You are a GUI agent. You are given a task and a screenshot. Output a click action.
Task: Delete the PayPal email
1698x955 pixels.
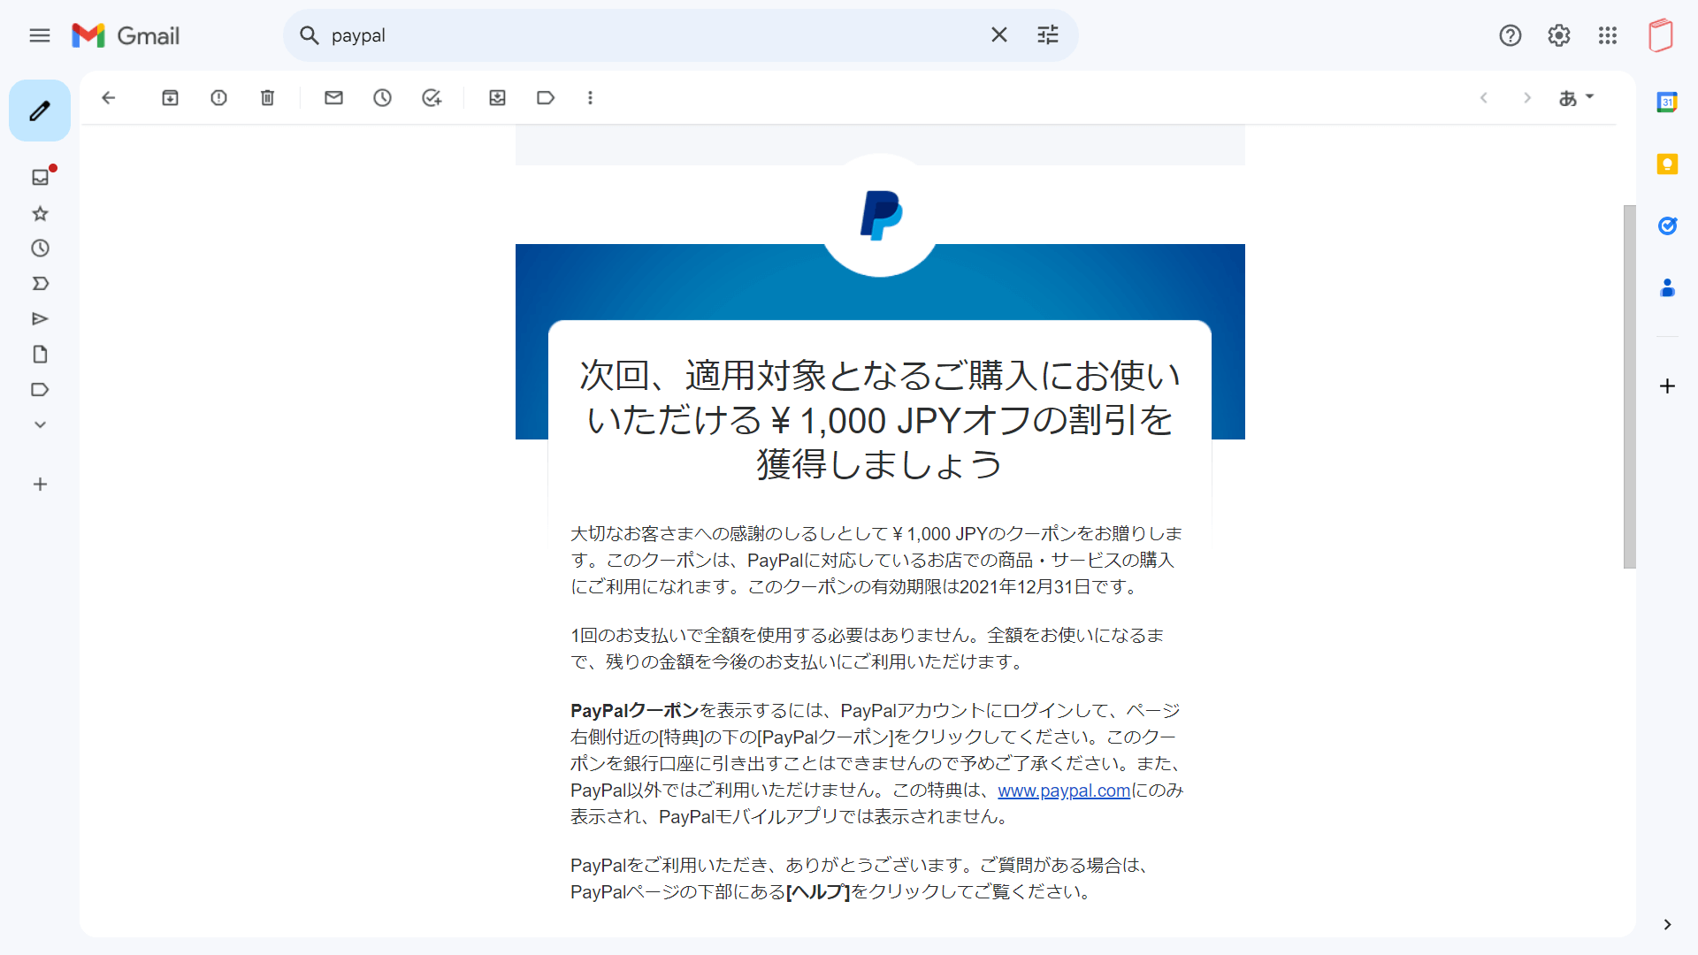pos(267,97)
